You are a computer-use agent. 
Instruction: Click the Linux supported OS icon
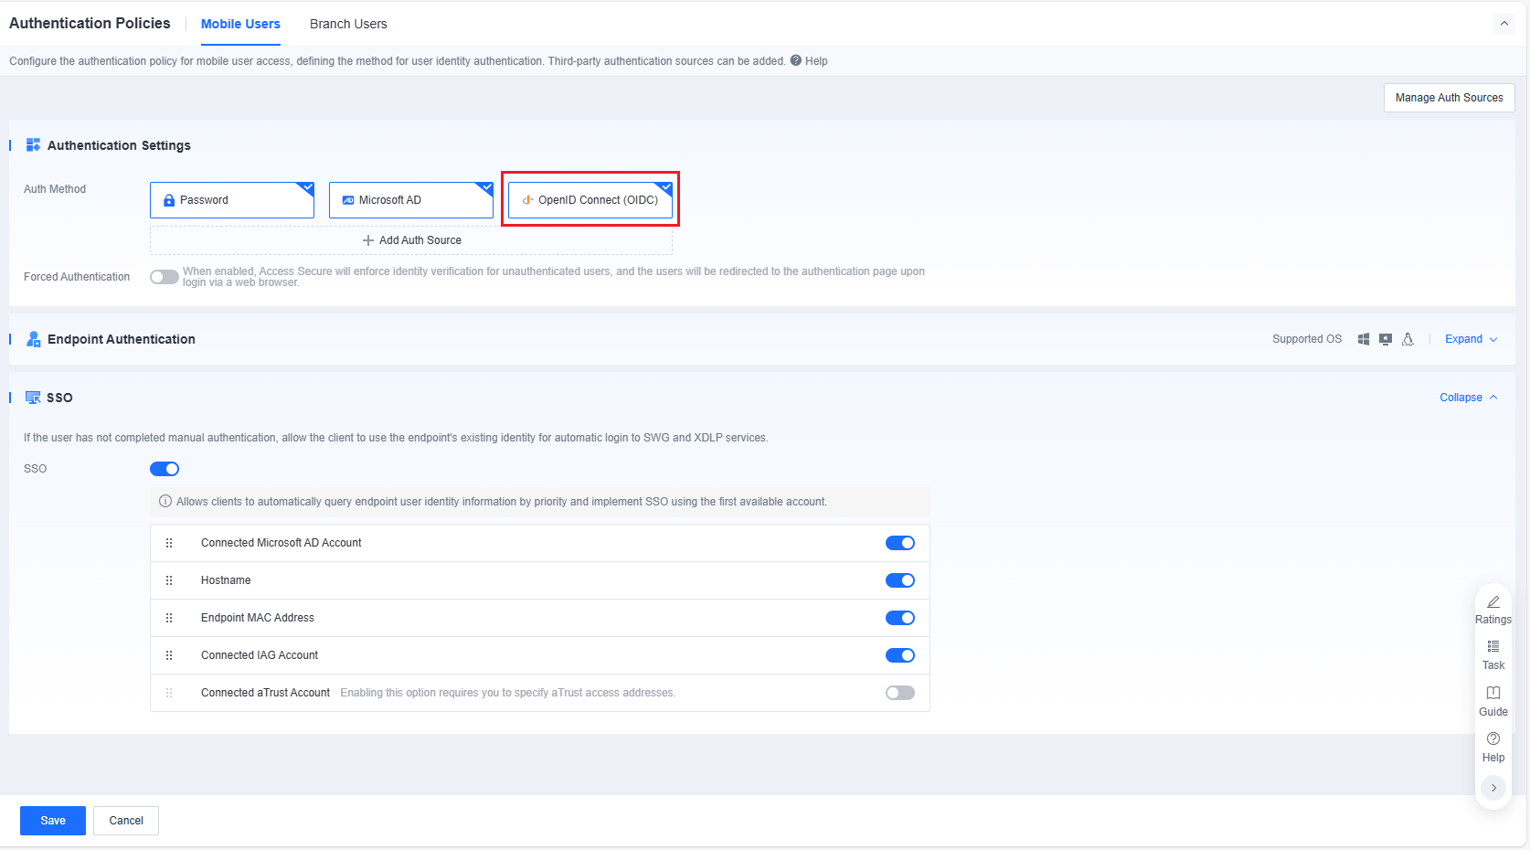click(1408, 339)
